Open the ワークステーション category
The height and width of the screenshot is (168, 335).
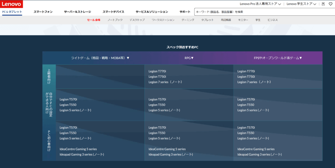coord(163,20)
